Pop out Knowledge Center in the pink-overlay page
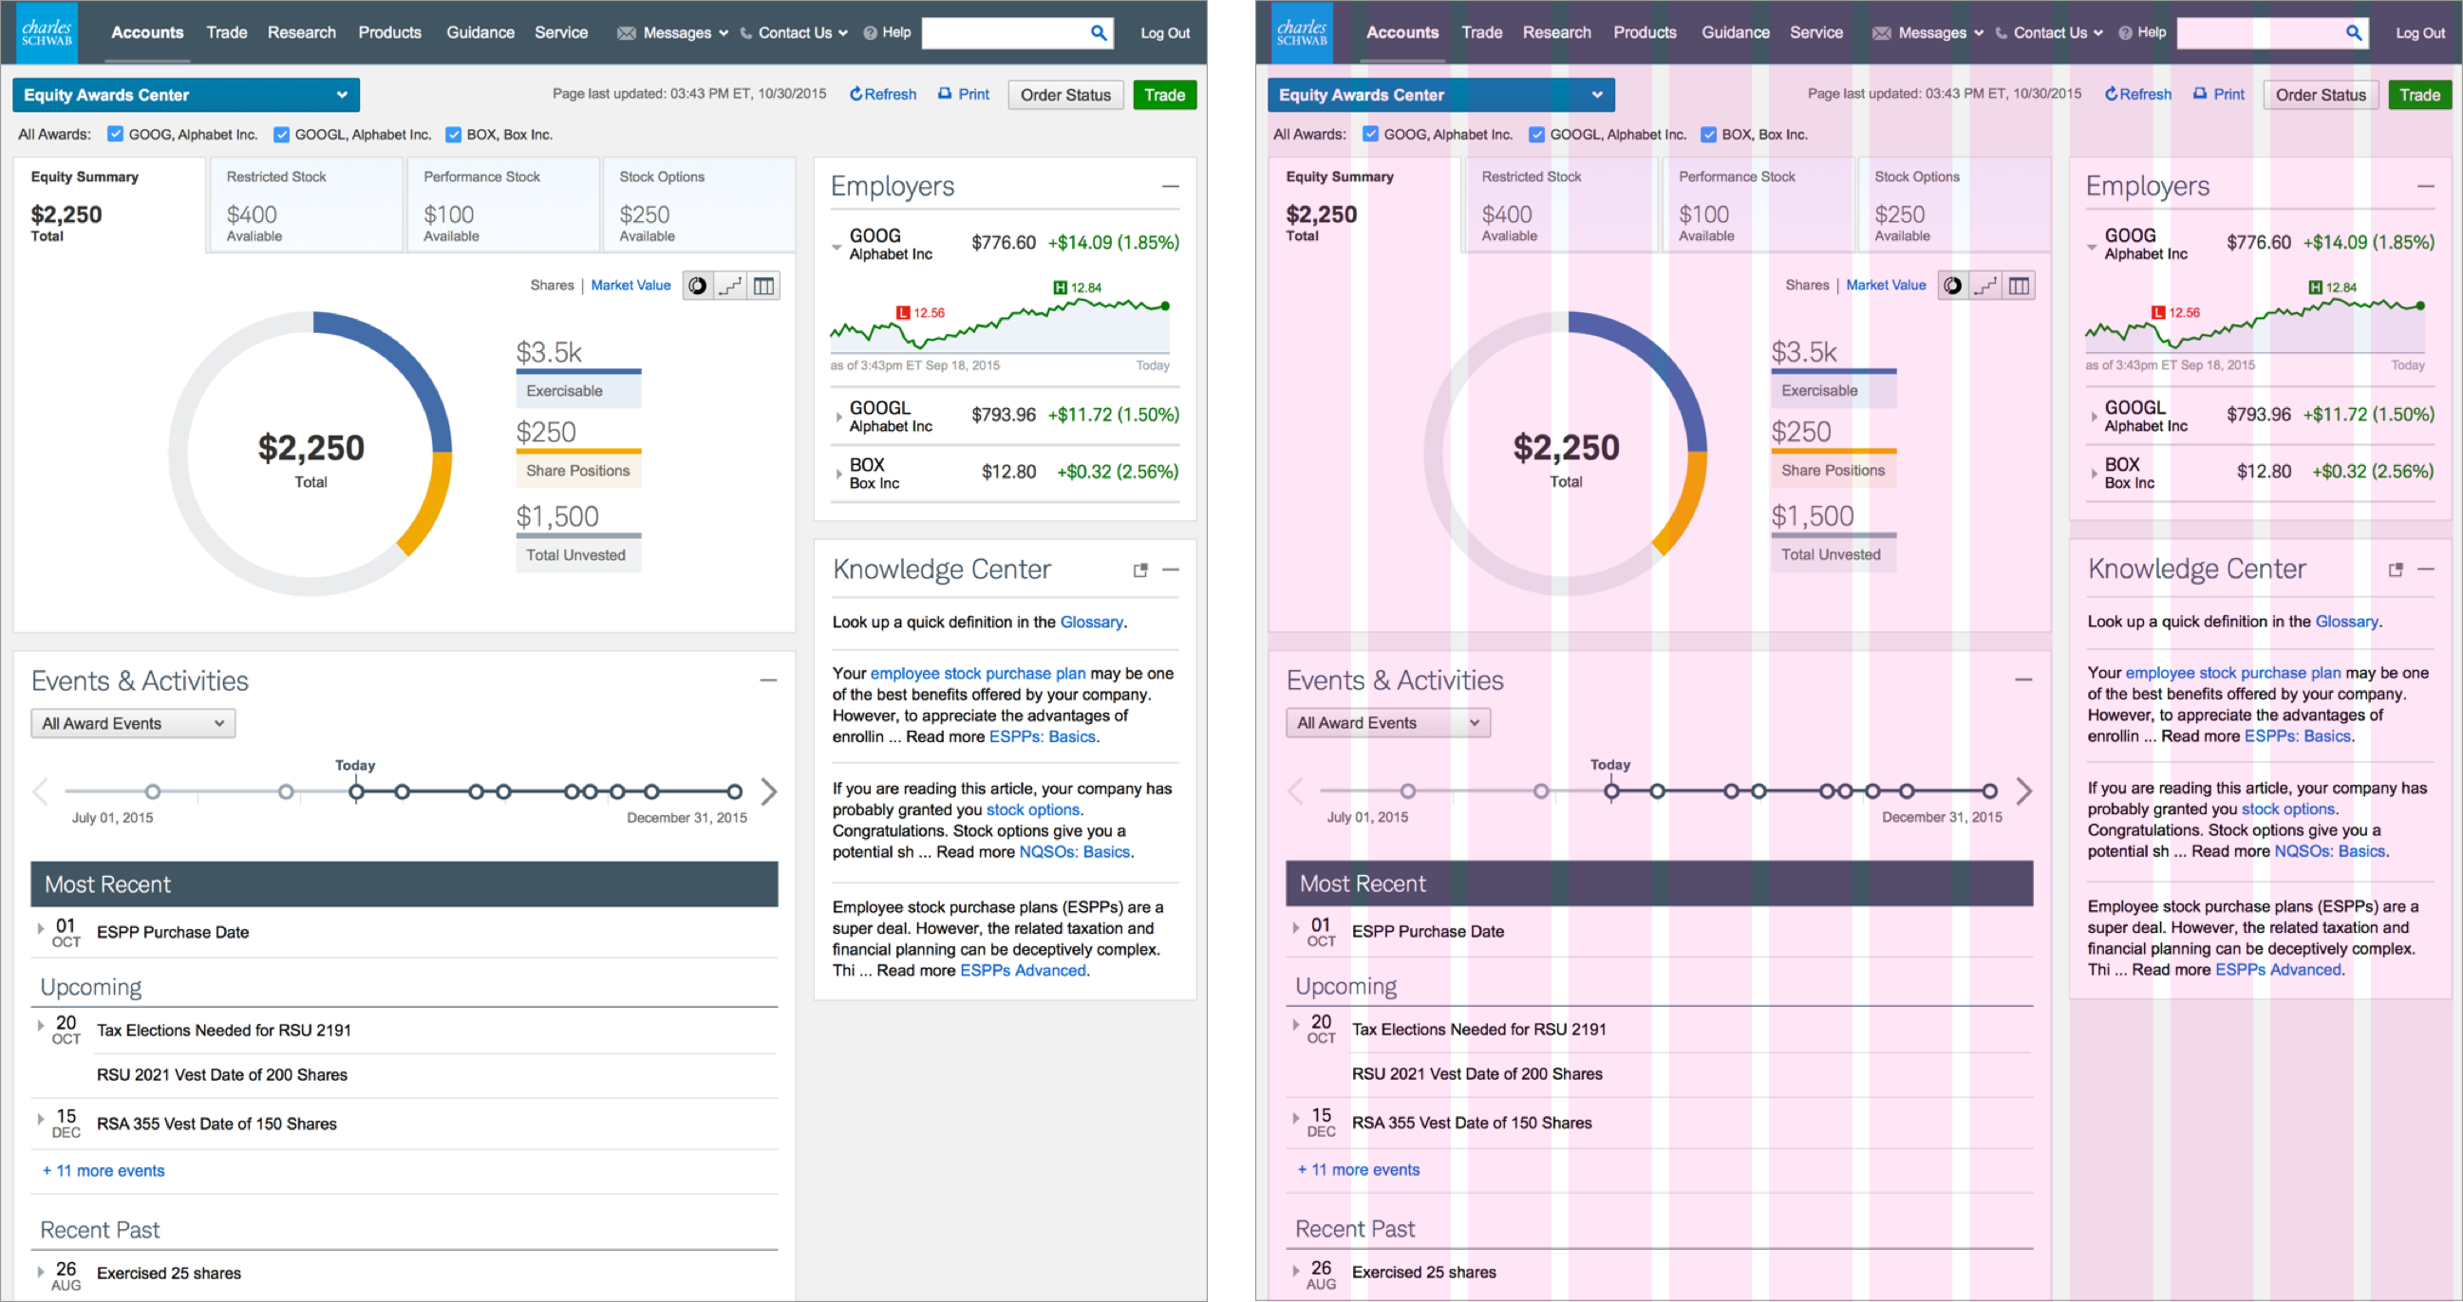 point(2396,569)
